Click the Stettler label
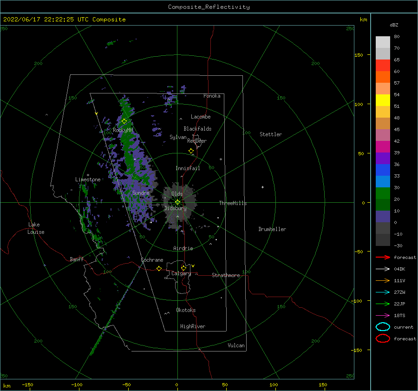The height and width of the screenshot is (391, 418). (271, 134)
